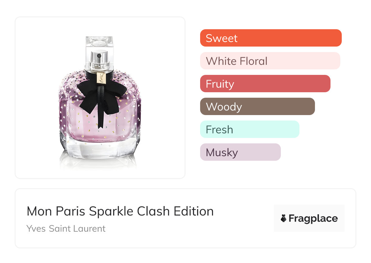
Task: Select the lavender Musky accord bar
Action: 240,152
